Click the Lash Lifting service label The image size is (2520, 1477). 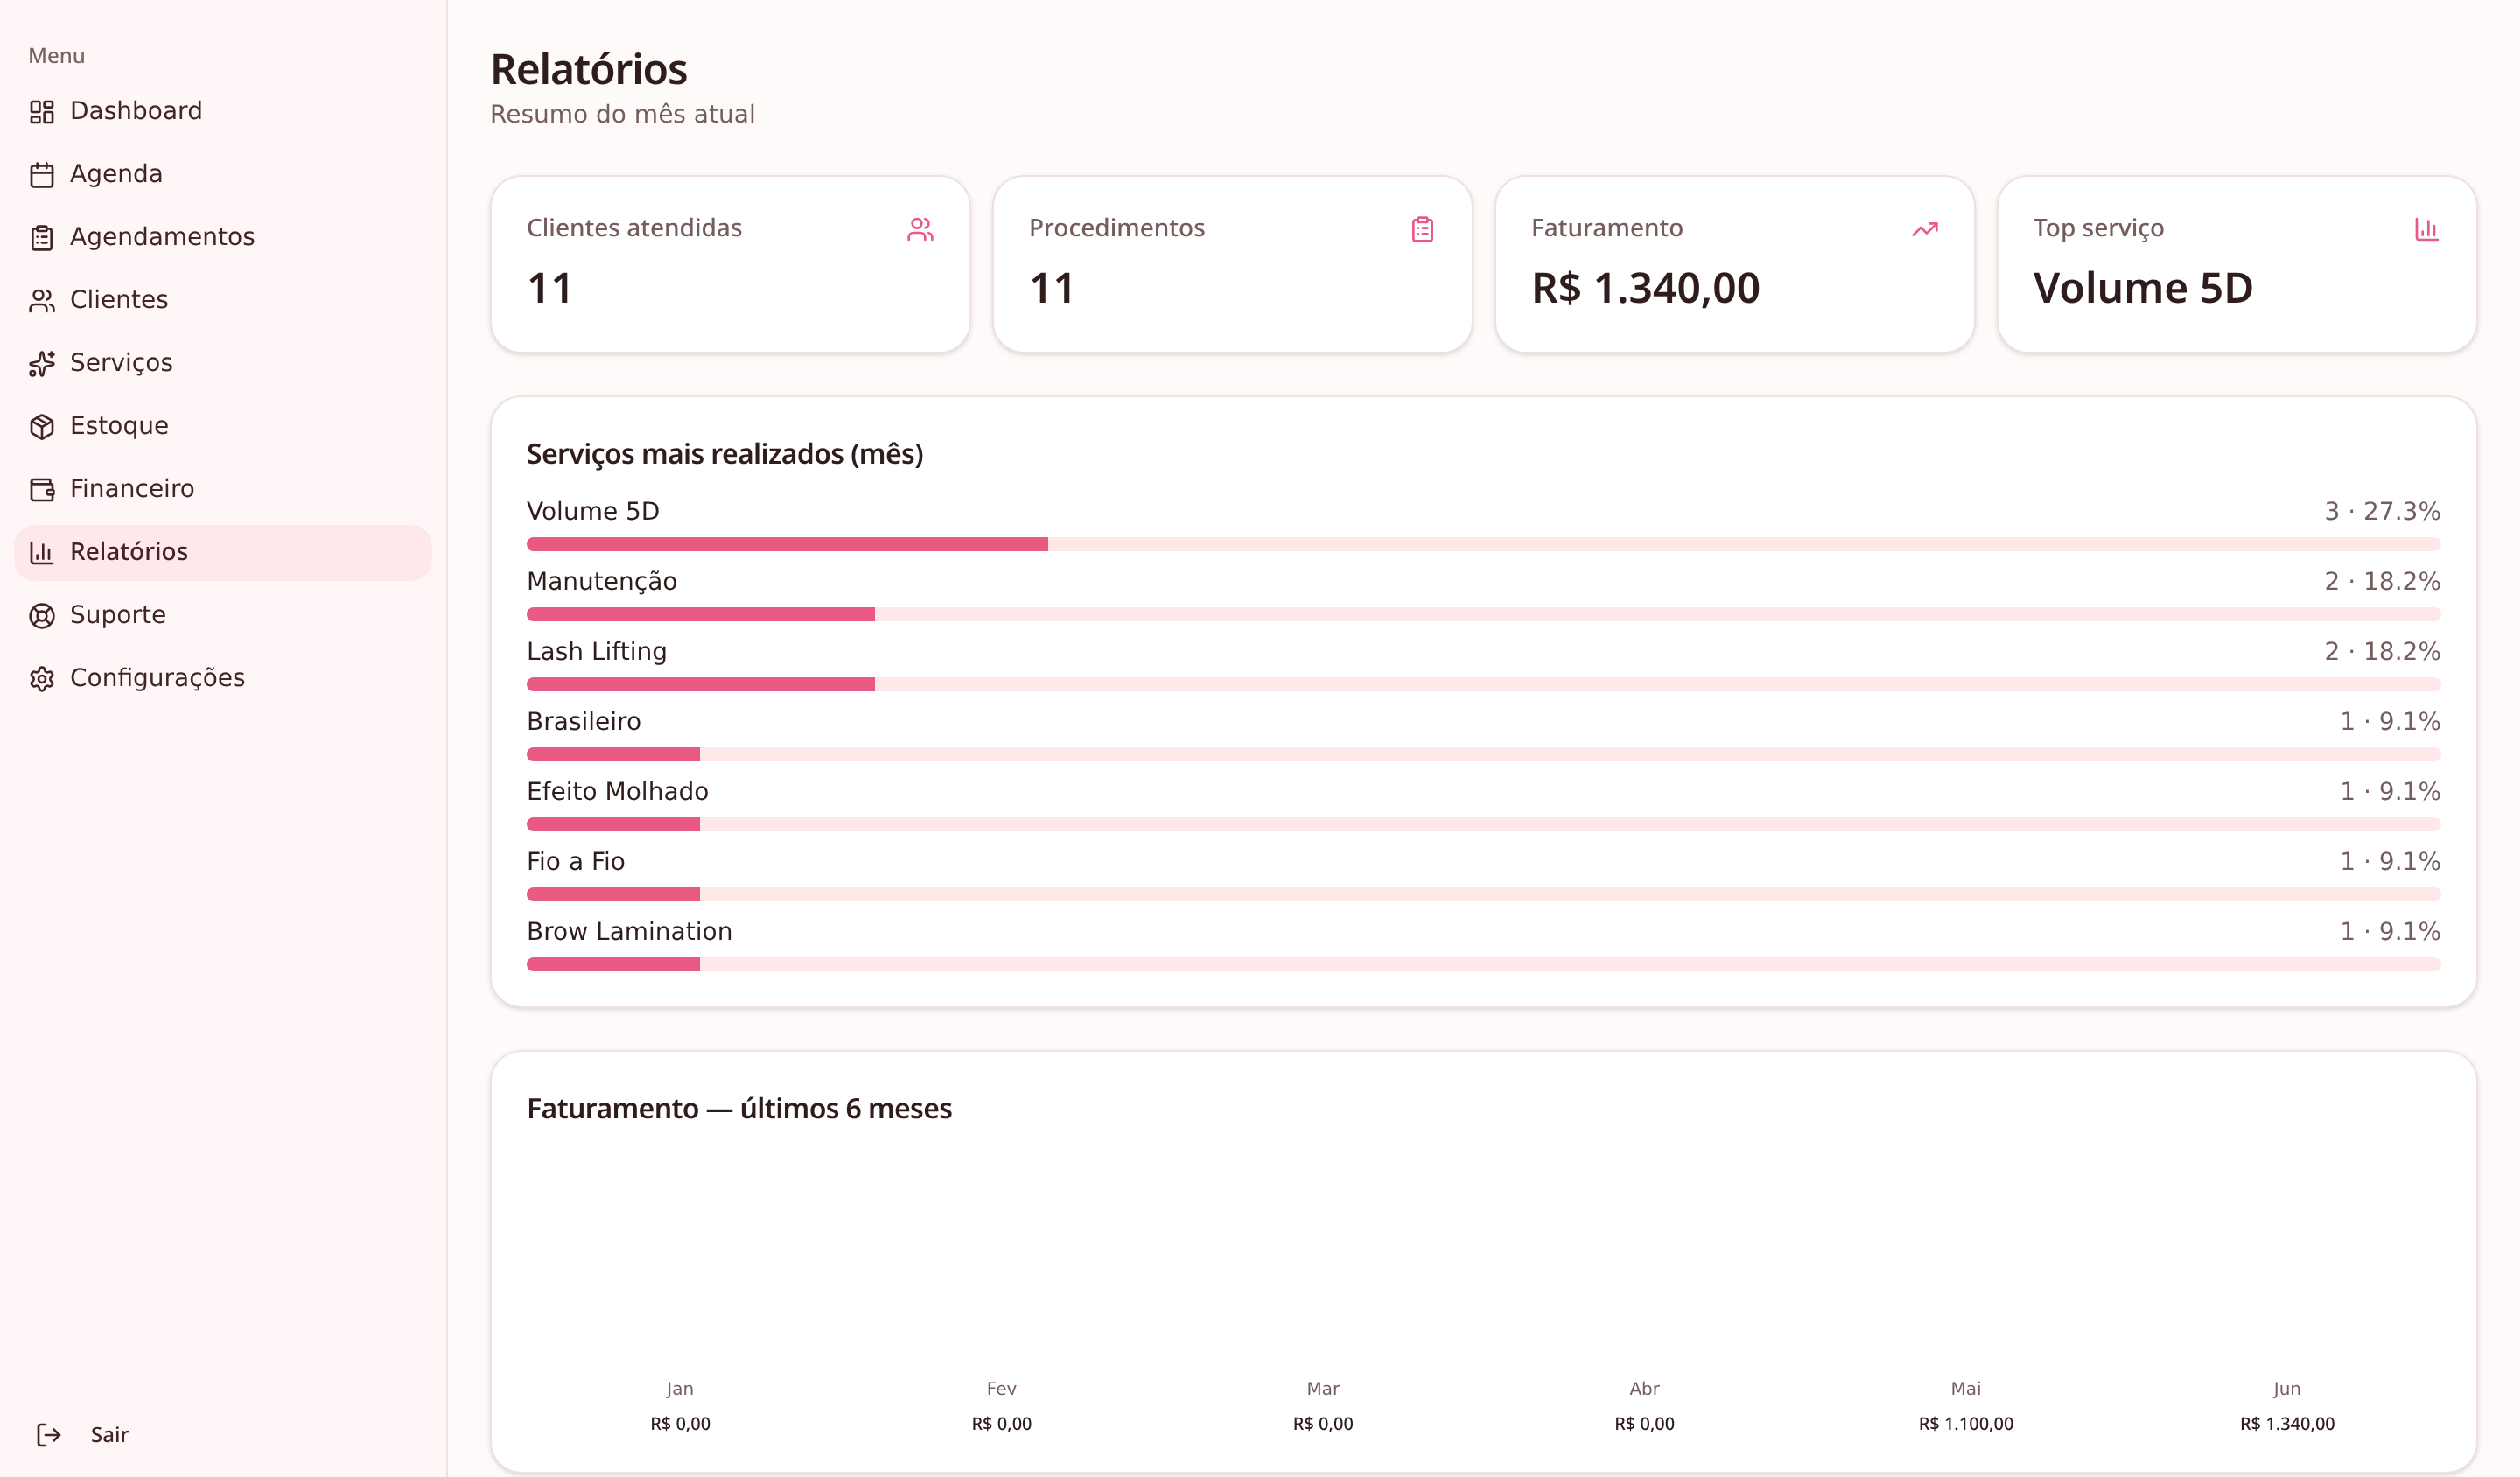pyautogui.click(x=597, y=651)
